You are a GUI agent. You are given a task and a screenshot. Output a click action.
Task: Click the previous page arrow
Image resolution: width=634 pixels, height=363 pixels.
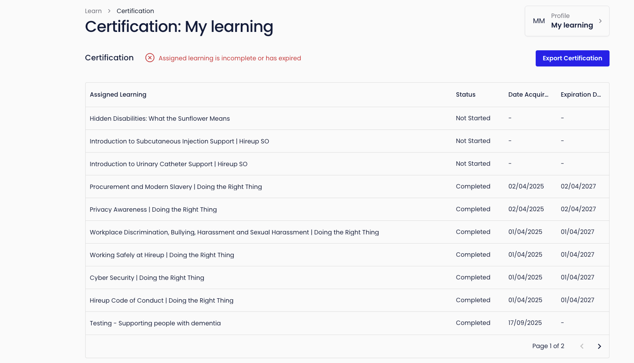point(582,346)
